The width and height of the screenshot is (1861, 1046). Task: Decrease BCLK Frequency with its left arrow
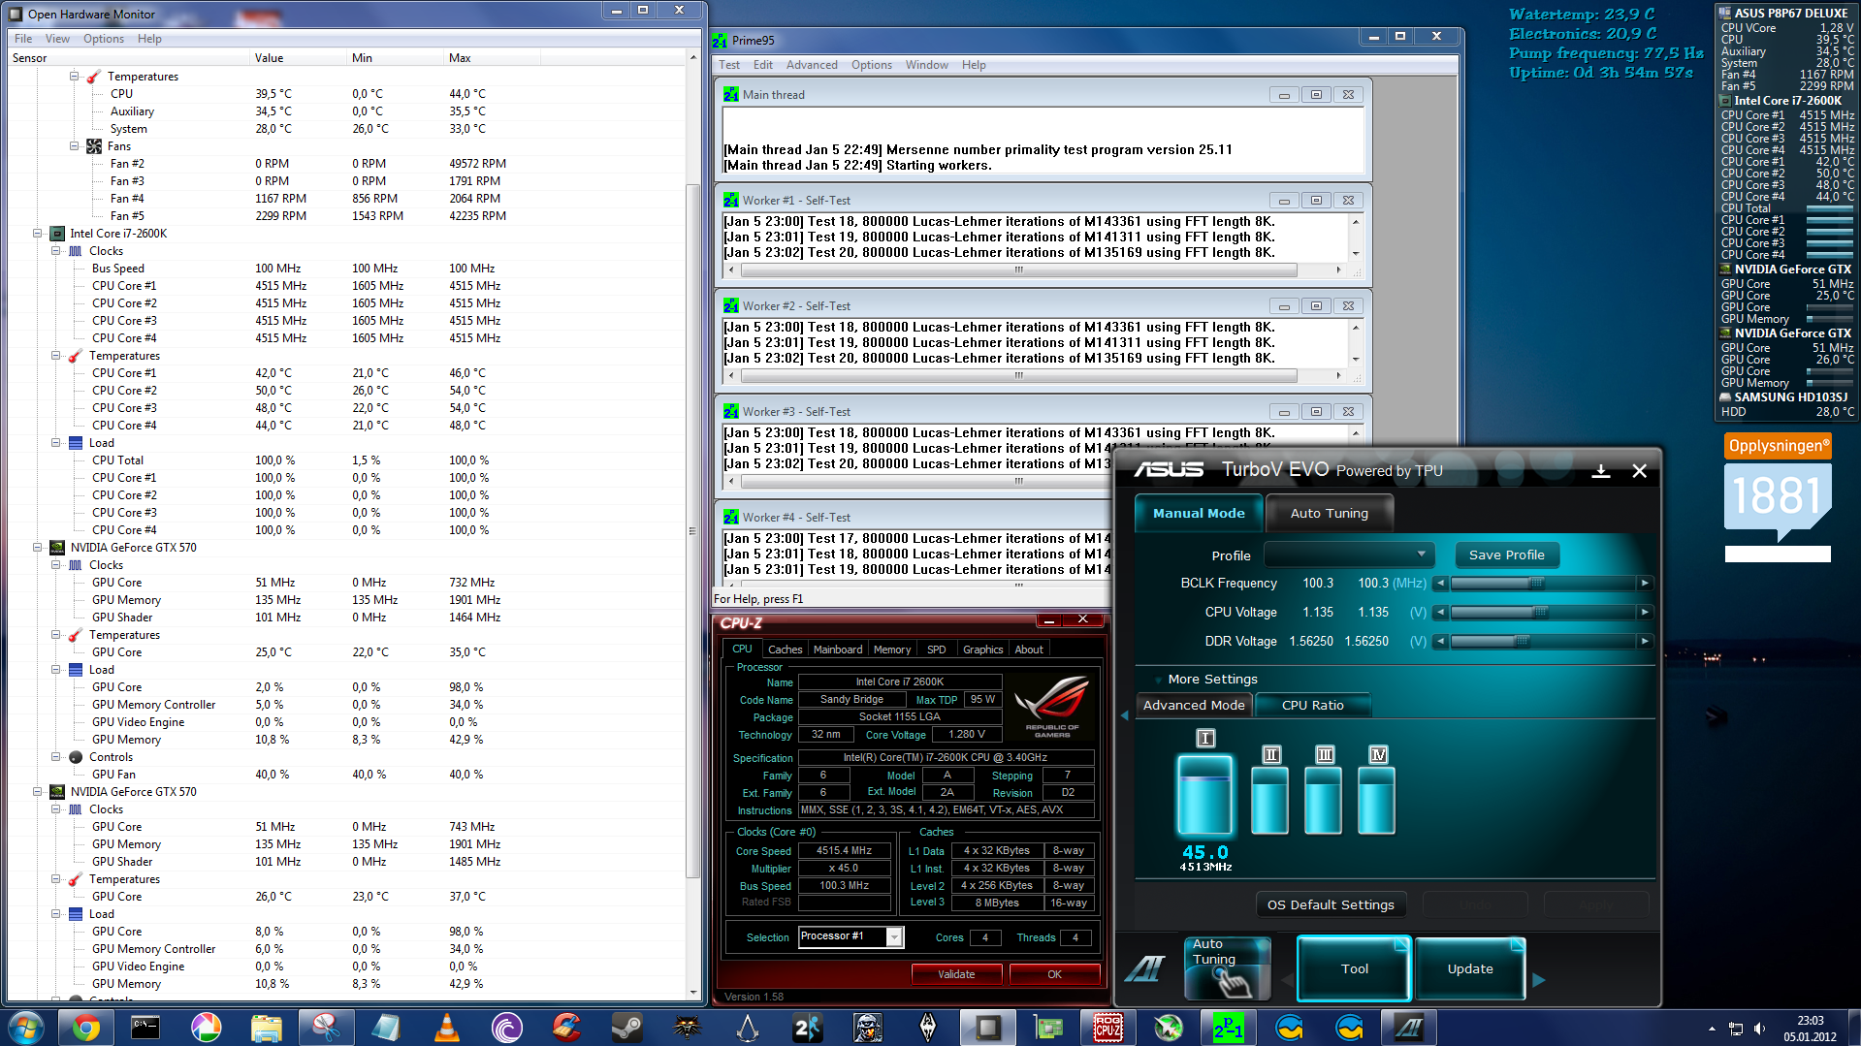pos(1441,583)
